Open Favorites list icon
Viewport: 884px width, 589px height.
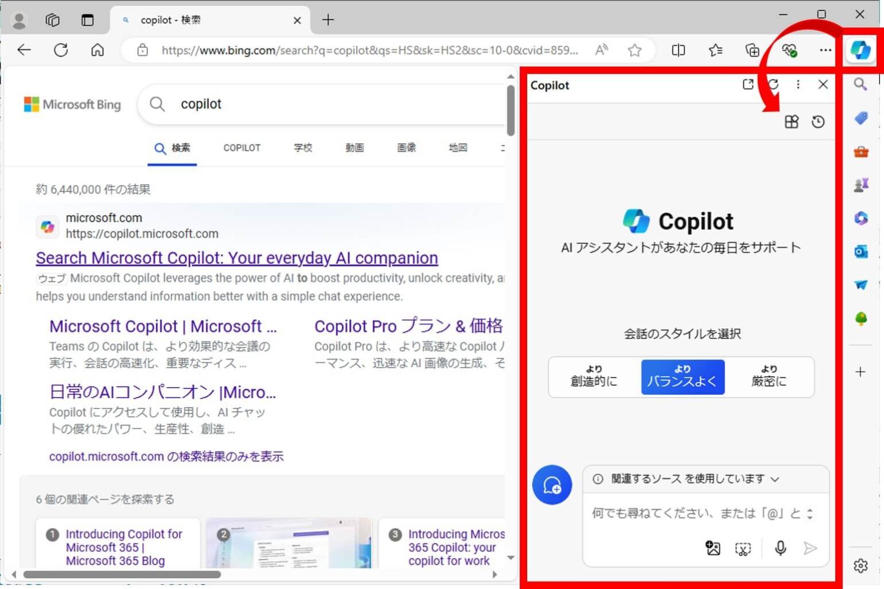[x=715, y=50]
